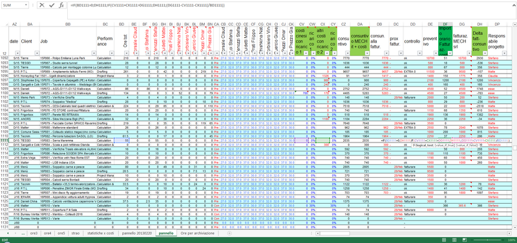Confirm the formula with the checkmark icon
This screenshot has height=243, width=517.
[x=52, y=5]
